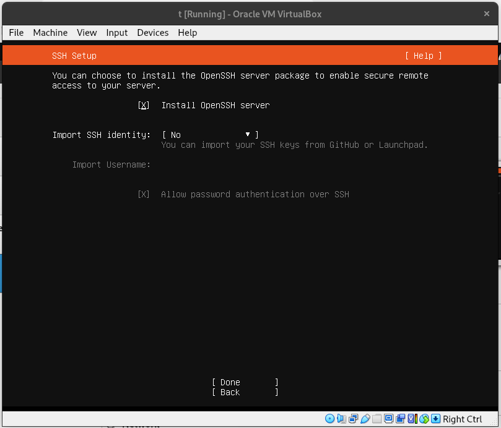501x428 pixels.
Task: Open the Machine menu
Action: 50,33
